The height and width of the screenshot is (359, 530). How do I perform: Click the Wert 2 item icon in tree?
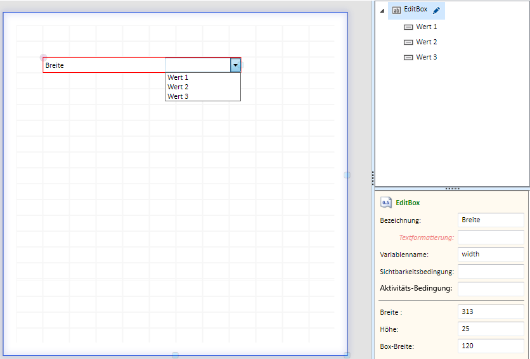coord(408,42)
